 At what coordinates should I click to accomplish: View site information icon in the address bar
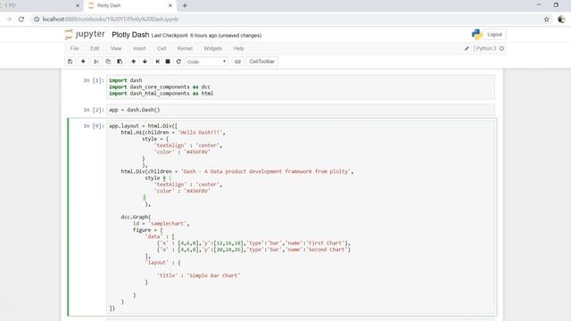click(x=37, y=20)
